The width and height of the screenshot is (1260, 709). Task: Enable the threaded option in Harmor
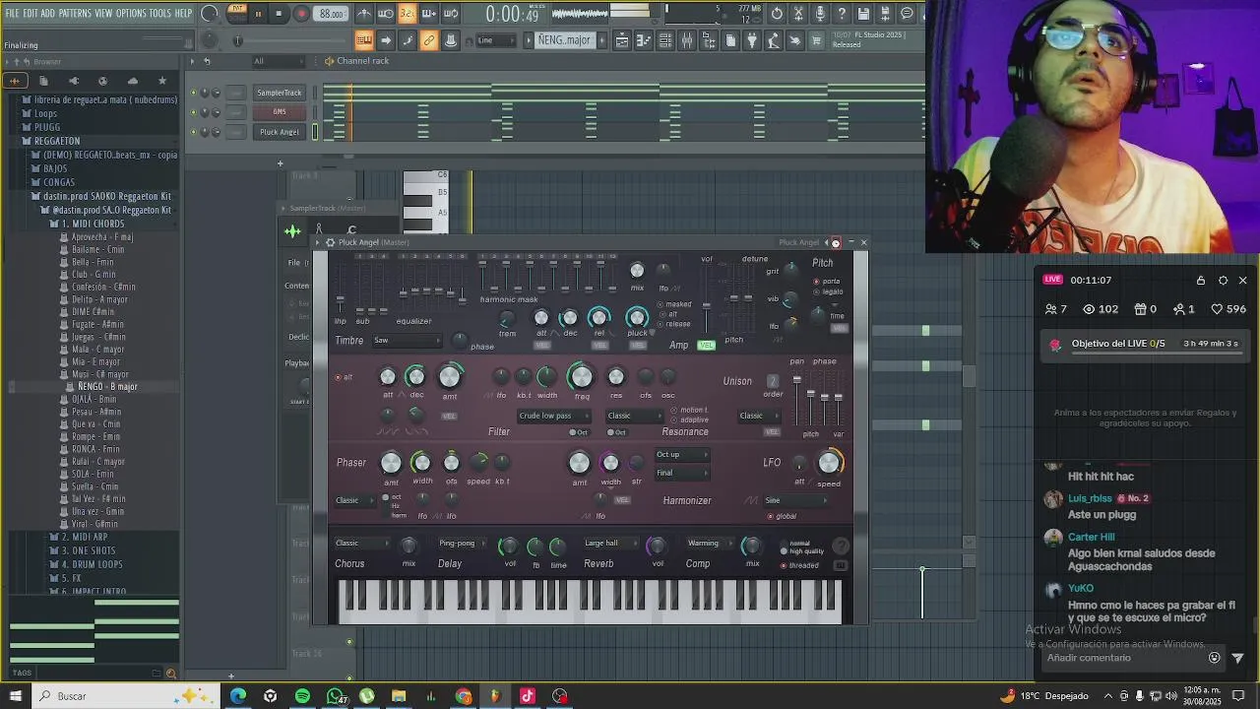click(801, 565)
